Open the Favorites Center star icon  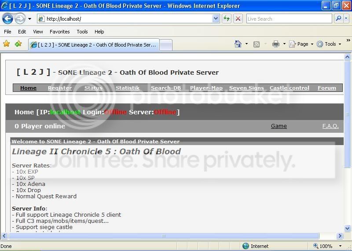click(x=7, y=44)
